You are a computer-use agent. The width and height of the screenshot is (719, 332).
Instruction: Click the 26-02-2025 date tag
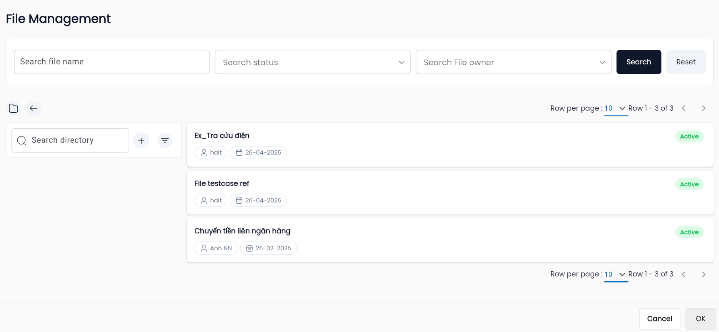click(x=268, y=248)
